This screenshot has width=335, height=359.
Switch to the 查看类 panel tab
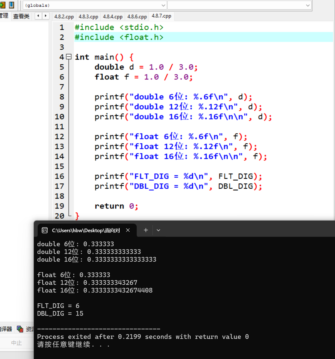click(21, 16)
